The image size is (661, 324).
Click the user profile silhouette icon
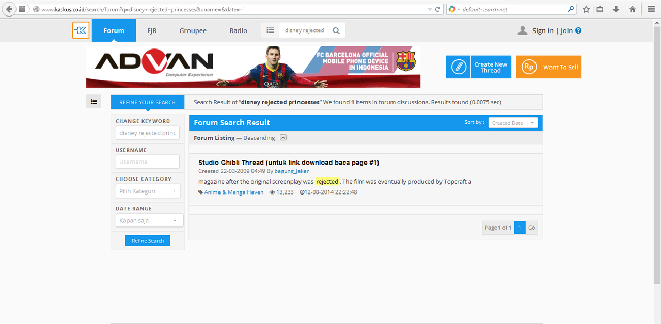click(x=523, y=30)
